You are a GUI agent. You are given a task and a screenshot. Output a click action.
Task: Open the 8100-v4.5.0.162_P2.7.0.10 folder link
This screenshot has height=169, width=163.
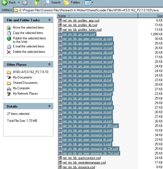tap(31, 72)
